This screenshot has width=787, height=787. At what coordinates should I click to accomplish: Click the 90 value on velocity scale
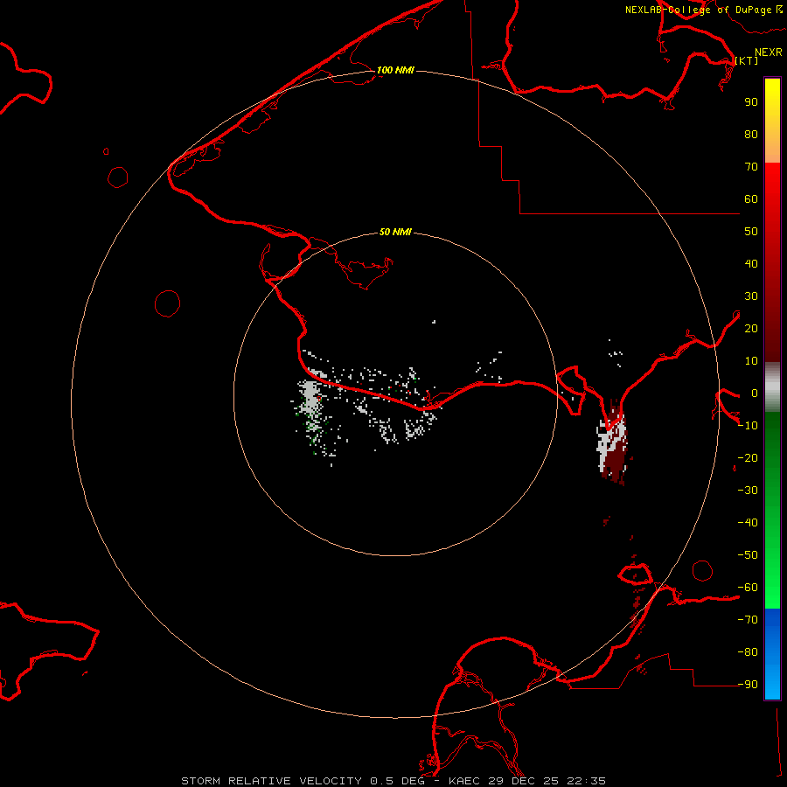click(751, 102)
